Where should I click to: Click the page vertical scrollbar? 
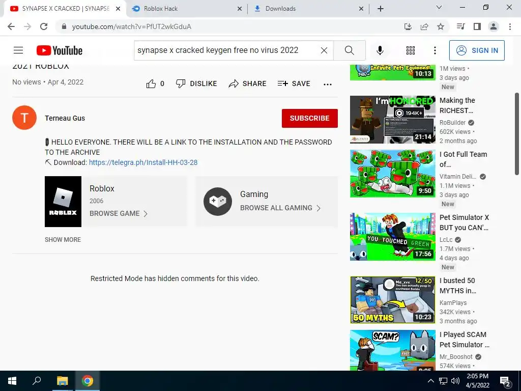pos(517,134)
